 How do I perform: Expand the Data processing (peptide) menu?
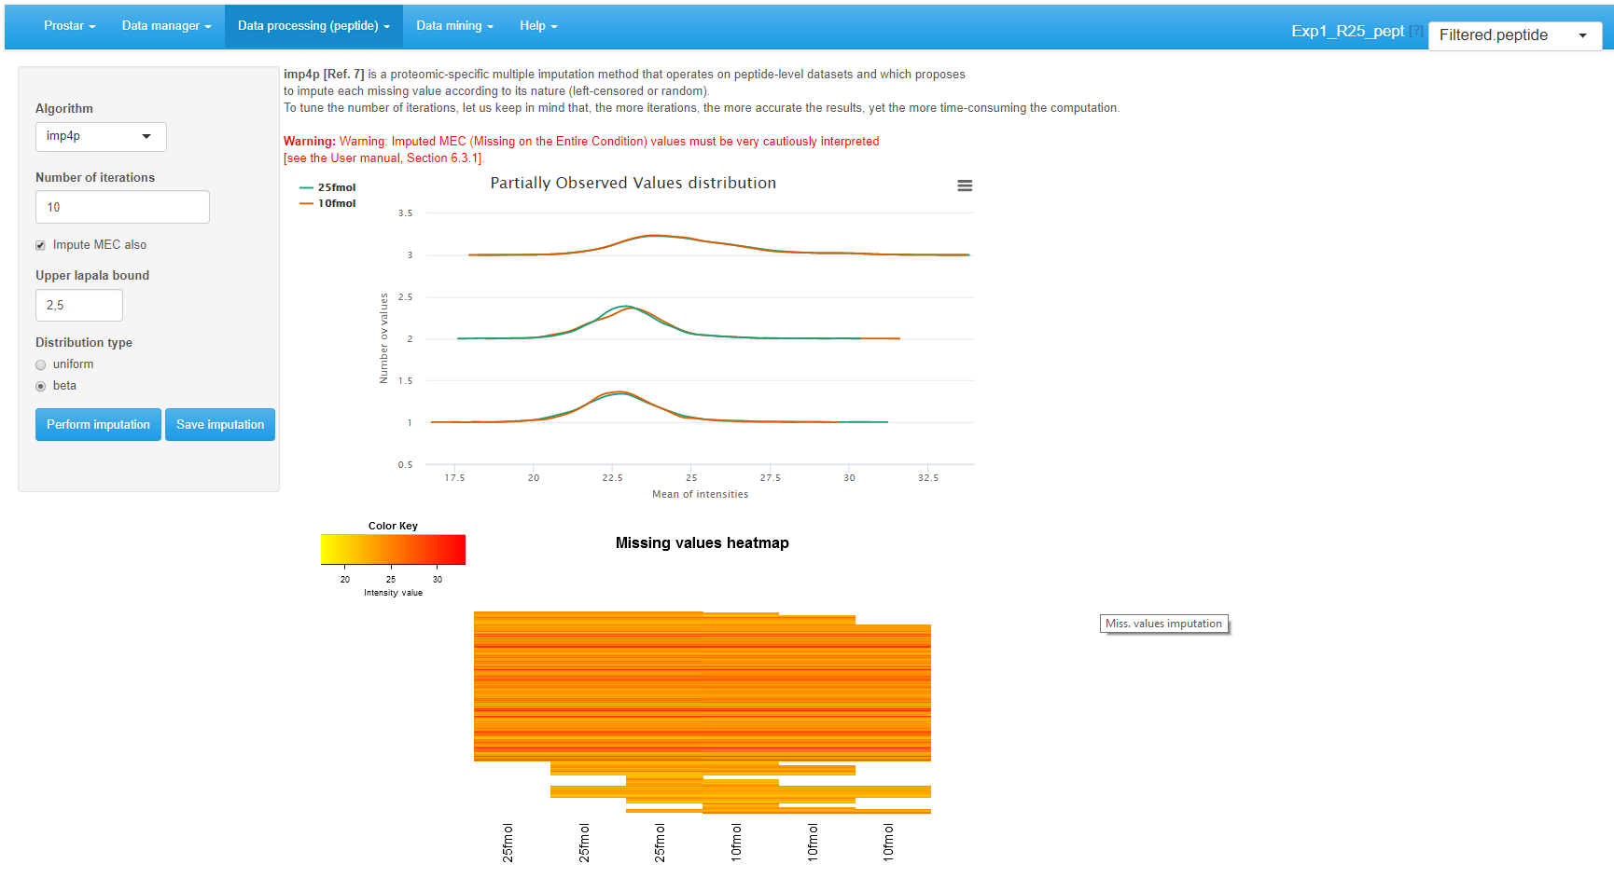313,26
